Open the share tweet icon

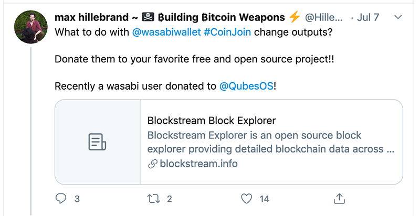(339, 199)
